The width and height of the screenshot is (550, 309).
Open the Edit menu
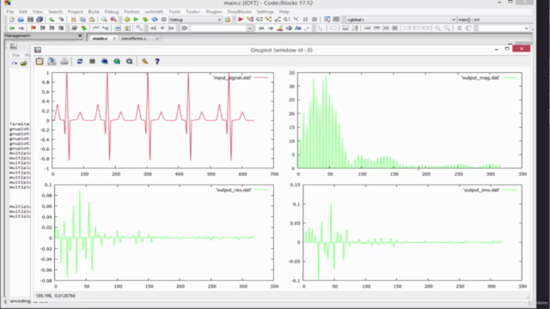click(x=23, y=11)
